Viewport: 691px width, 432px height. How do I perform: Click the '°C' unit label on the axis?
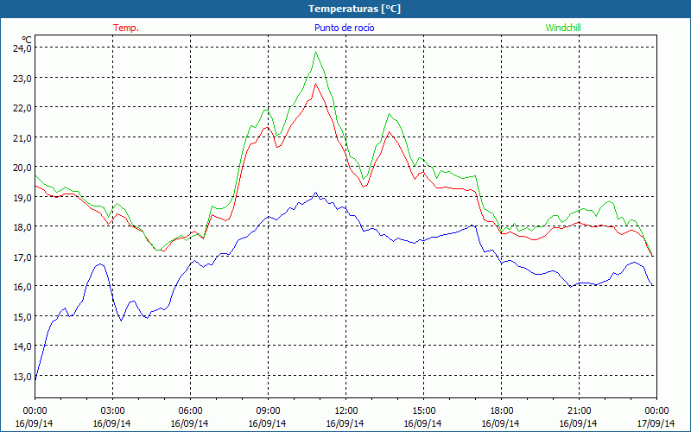pos(27,40)
